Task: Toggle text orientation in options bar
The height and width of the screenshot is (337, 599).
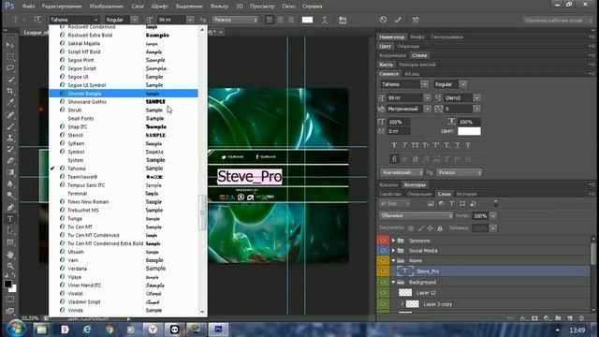Action: tap(37, 20)
